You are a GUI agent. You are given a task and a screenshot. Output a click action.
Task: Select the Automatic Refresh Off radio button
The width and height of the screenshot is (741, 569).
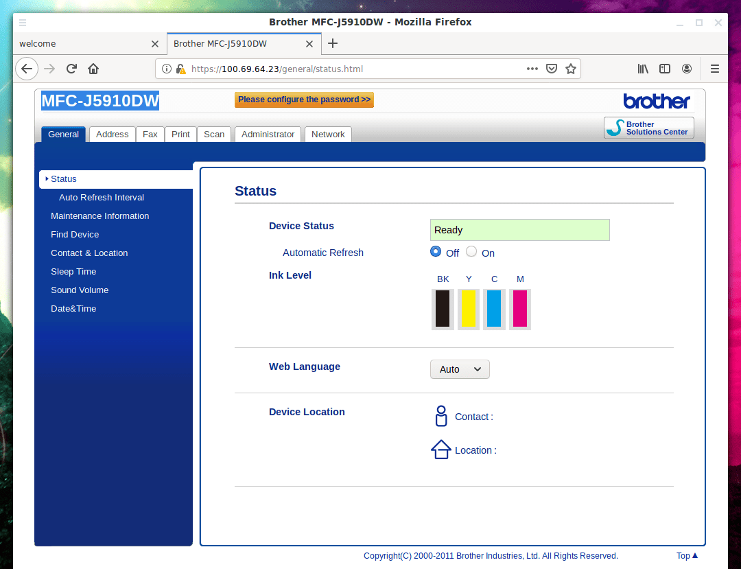pos(436,251)
